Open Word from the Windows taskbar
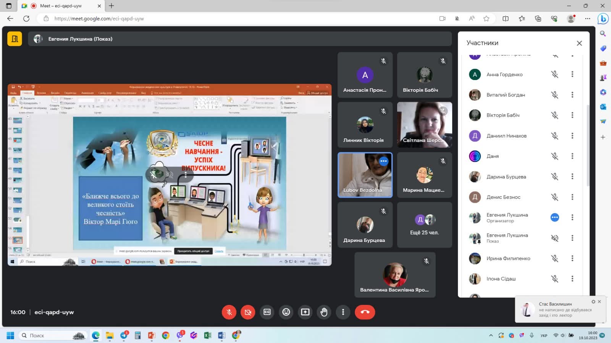The width and height of the screenshot is (611, 343). coord(221,335)
